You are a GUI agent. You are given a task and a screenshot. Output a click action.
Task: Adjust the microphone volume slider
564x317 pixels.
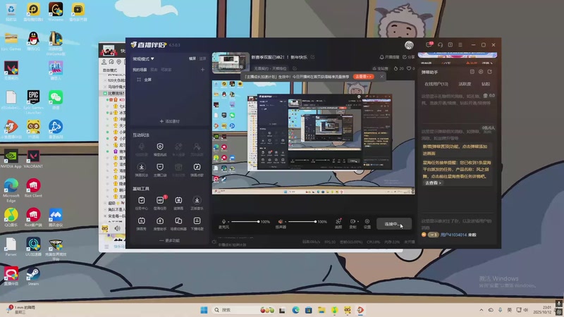(245, 222)
